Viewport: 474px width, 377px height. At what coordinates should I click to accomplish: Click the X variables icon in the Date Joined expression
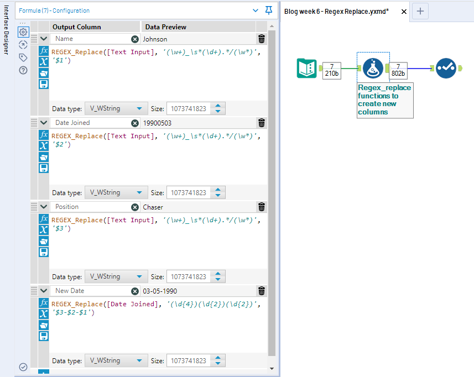44,146
